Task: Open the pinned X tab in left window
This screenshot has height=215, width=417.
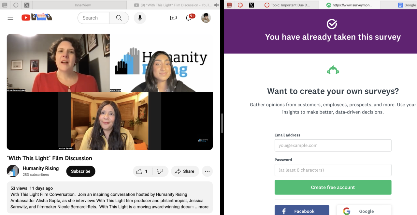Action: pos(27,5)
